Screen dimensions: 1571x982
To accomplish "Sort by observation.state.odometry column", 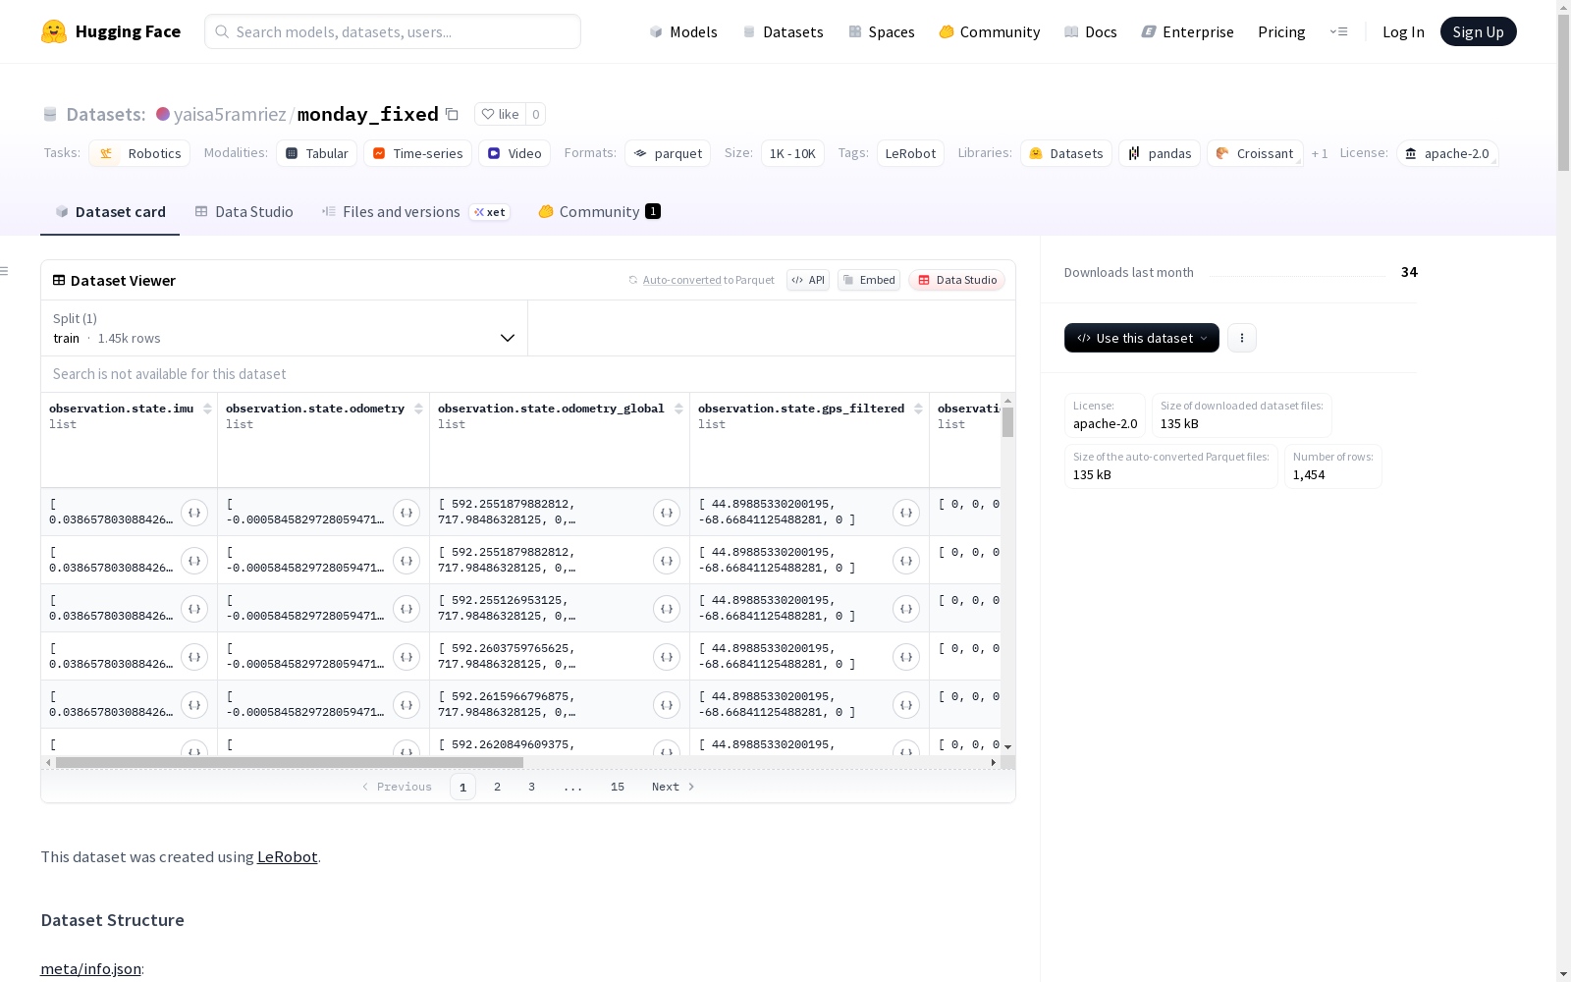I will pos(419,409).
